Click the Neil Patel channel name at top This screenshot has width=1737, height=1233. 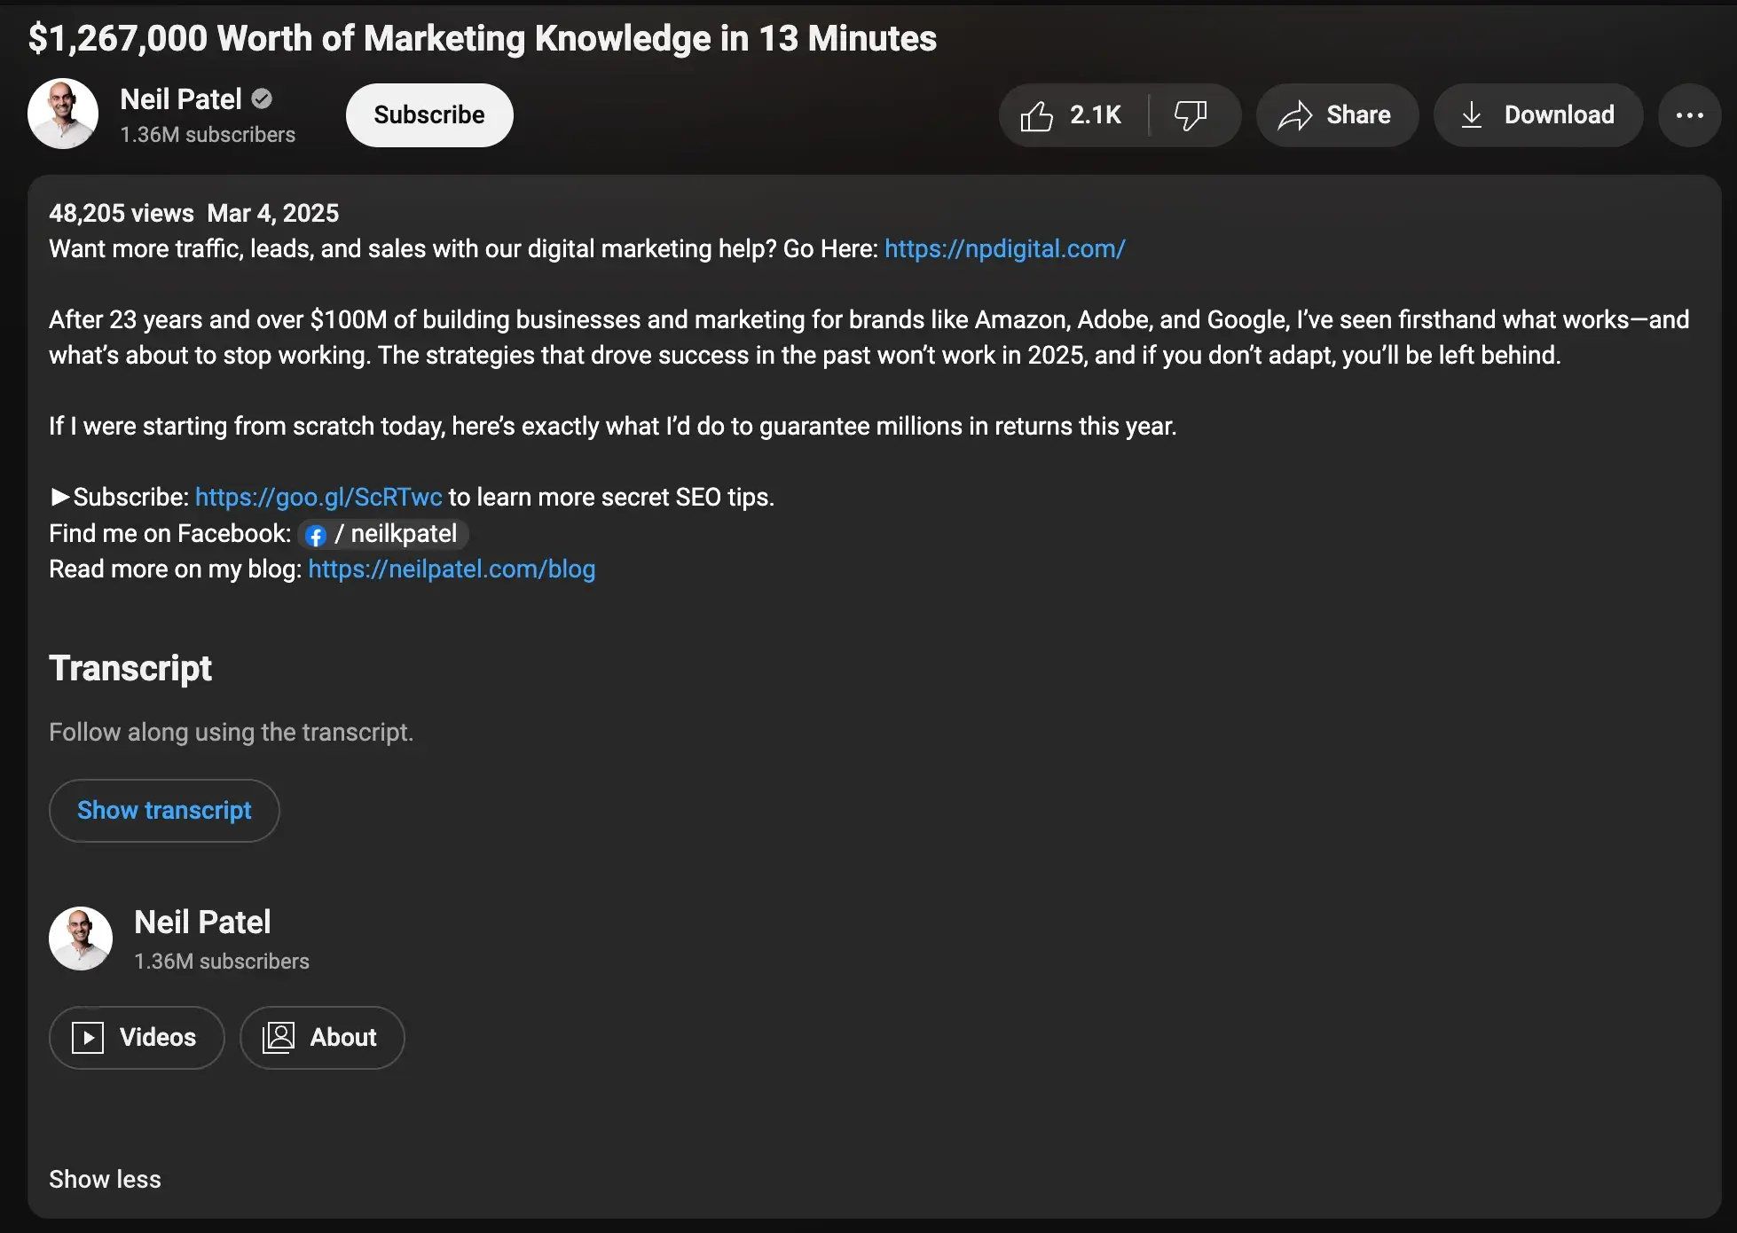point(181,99)
